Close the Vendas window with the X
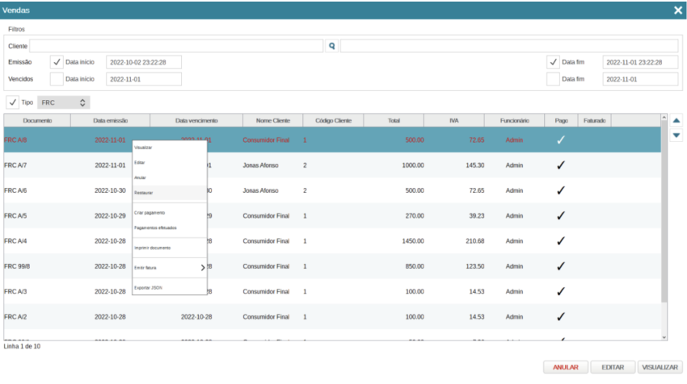 tap(677, 10)
